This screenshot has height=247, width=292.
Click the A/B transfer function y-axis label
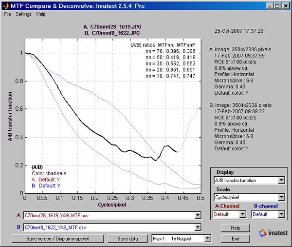click(x=10, y=116)
